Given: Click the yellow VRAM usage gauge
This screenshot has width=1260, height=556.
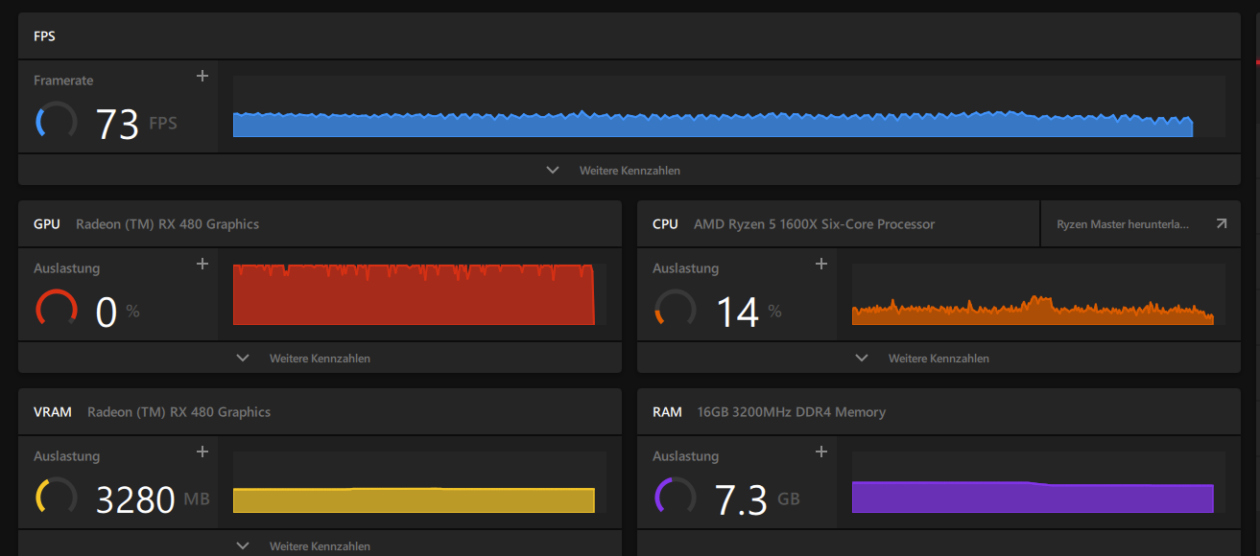Looking at the screenshot, I should pyautogui.click(x=56, y=497).
